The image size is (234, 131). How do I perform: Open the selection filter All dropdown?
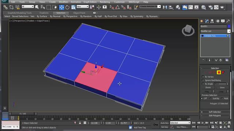(28, 7)
